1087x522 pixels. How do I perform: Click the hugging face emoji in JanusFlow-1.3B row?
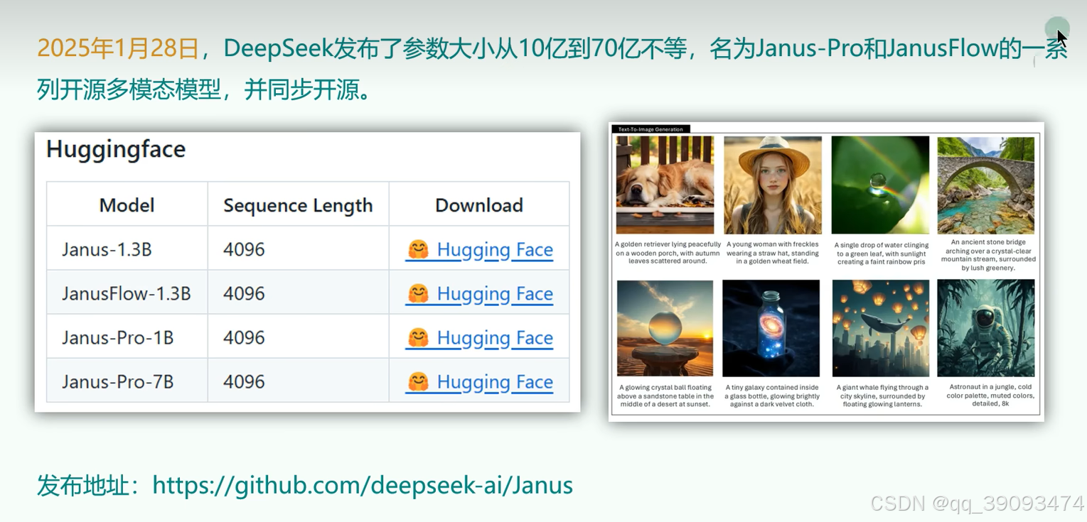(418, 294)
